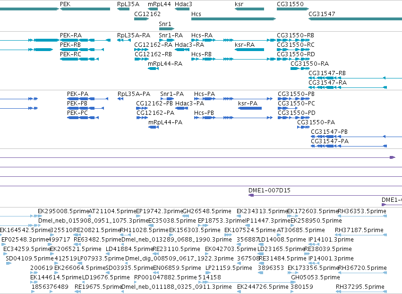Select transcript CG12162-RA
Viewport: 402px width, 294px height.
142,50
